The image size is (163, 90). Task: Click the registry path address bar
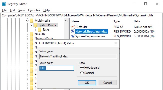tap(81, 15)
